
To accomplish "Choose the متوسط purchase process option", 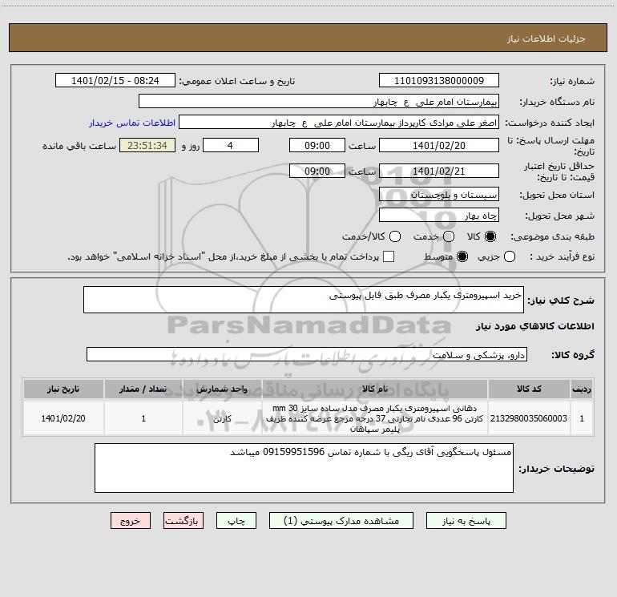I will point(462,256).
